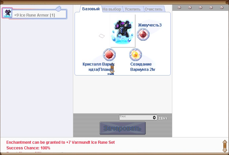The width and height of the screenshot is (229, 155).
Task: Select the Живучесть3 enchant orb
Action: [143, 34]
